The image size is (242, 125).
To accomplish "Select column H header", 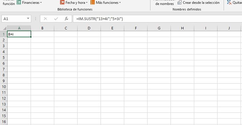I will [x=182, y=28].
